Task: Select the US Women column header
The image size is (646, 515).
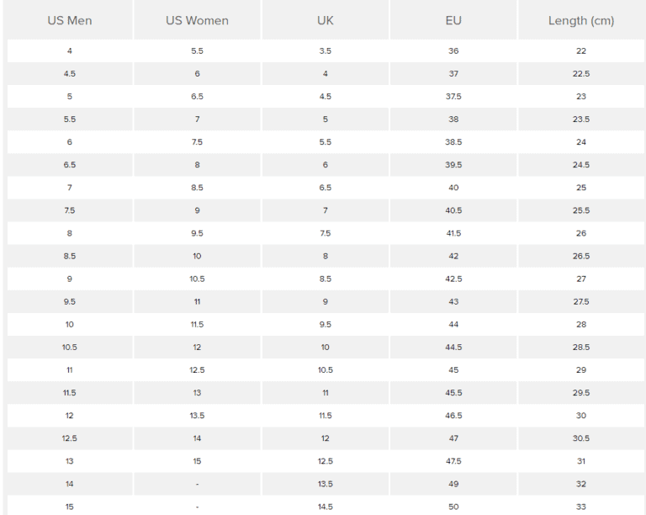Action: coord(197,21)
